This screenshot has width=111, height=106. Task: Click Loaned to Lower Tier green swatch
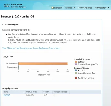76,73
